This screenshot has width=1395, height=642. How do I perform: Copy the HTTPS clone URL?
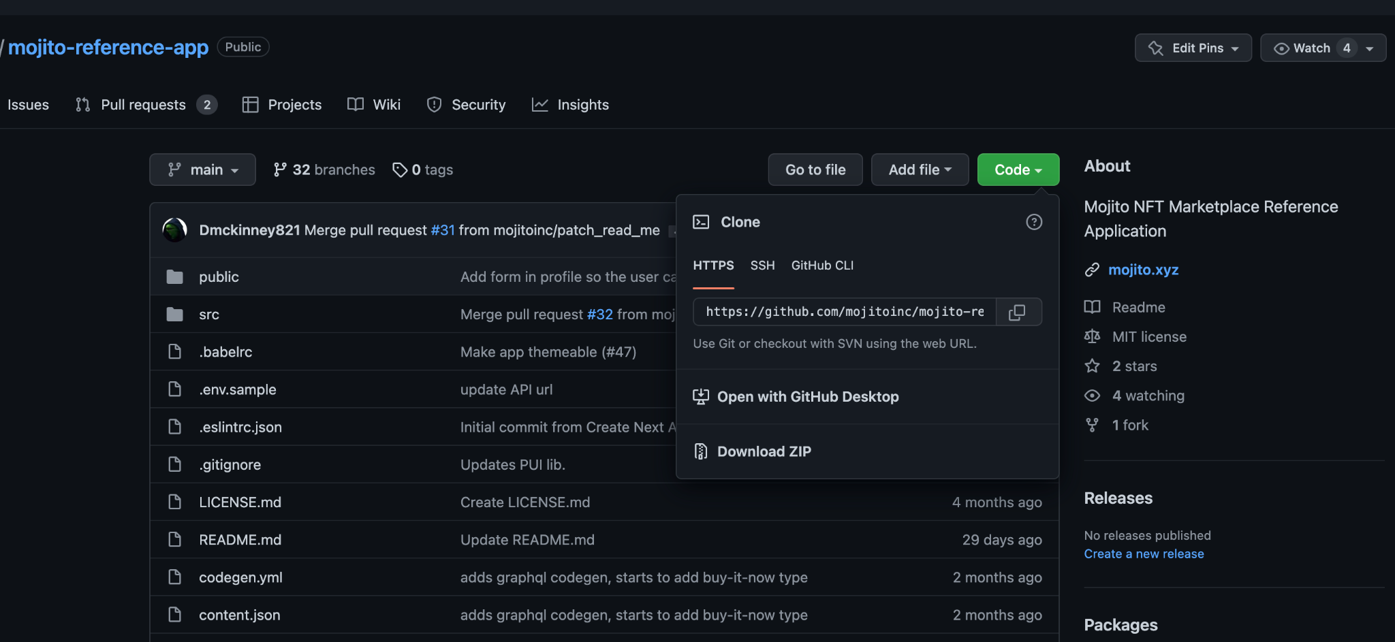point(1018,312)
